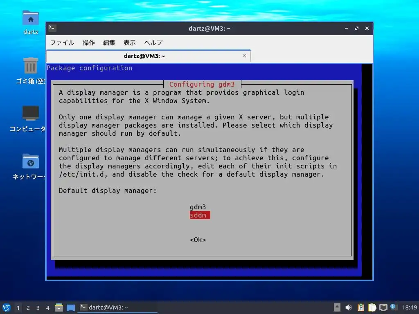Switch to workspace 1
The width and height of the screenshot is (419, 314).
pos(18,308)
